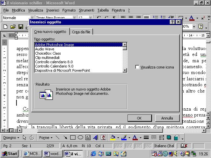Toggle SSC overtype indicator

point(148,146)
